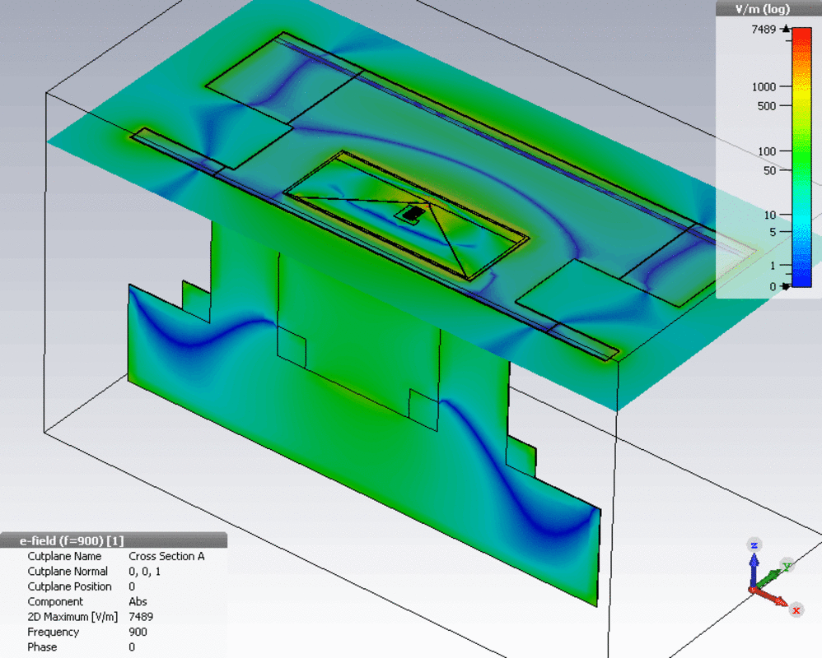Click the red x axis of the triad

point(769,597)
